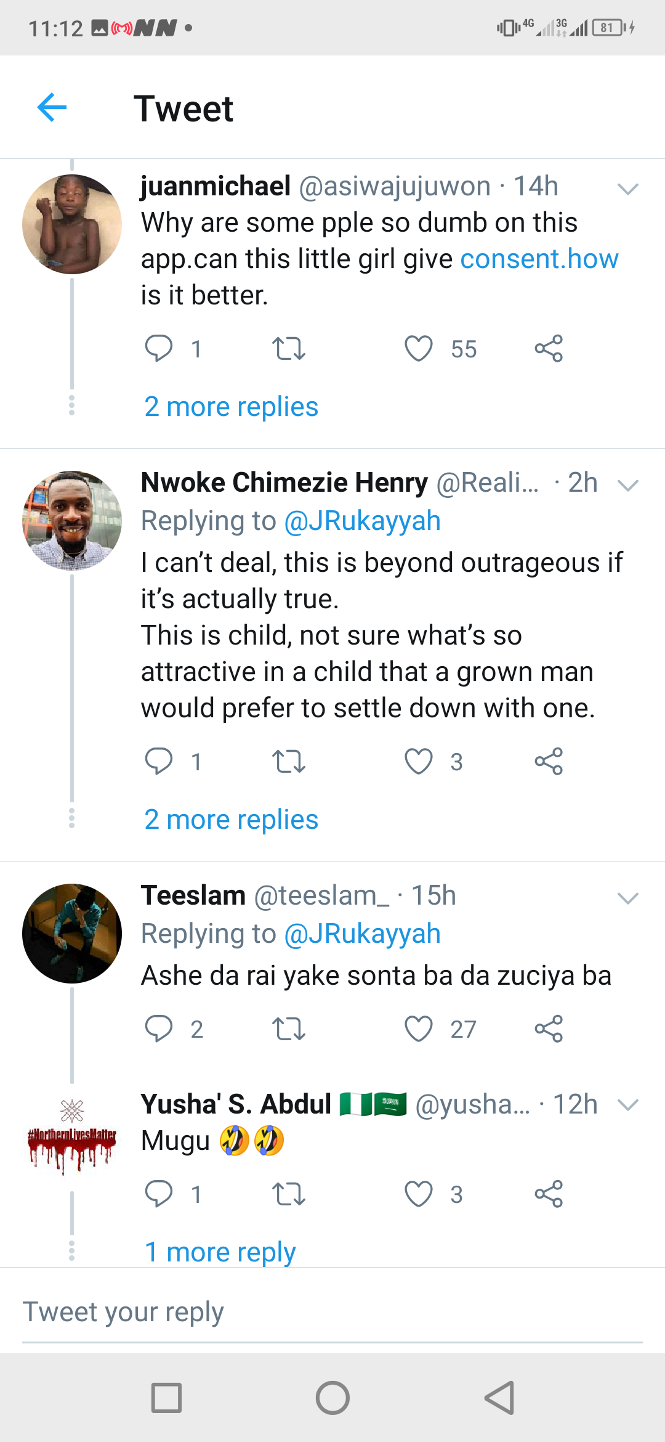Share Yusha' S. Abdul's tweet
The height and width of the screenshot is (1442, 665).
tap(549, 1194)
